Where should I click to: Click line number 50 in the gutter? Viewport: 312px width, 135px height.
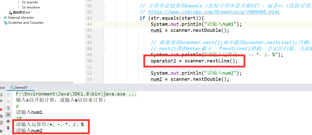click(89, 61)
